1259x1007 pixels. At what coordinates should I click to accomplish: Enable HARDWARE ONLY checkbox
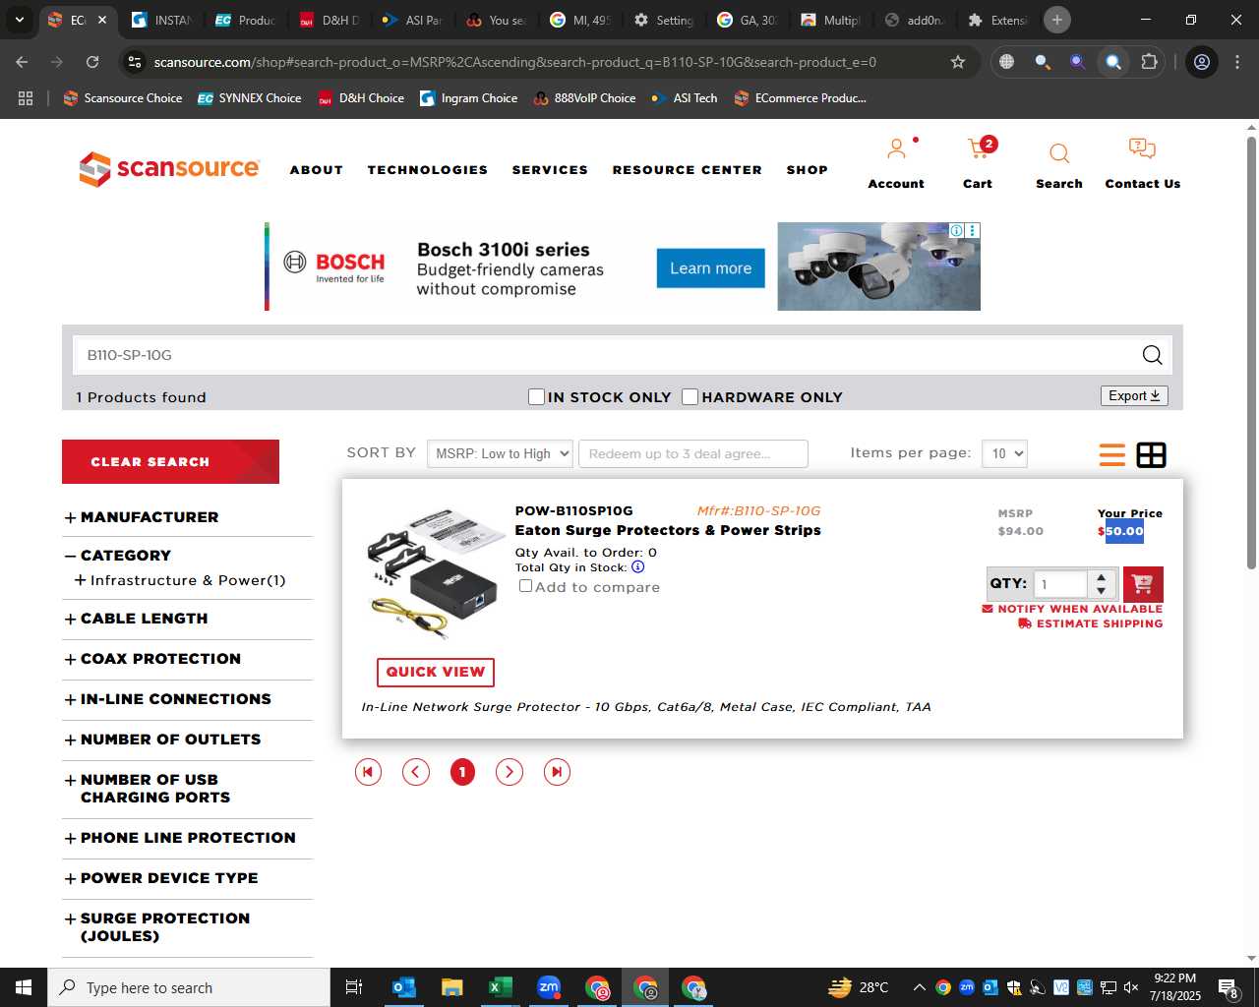[x=690, y=396]
